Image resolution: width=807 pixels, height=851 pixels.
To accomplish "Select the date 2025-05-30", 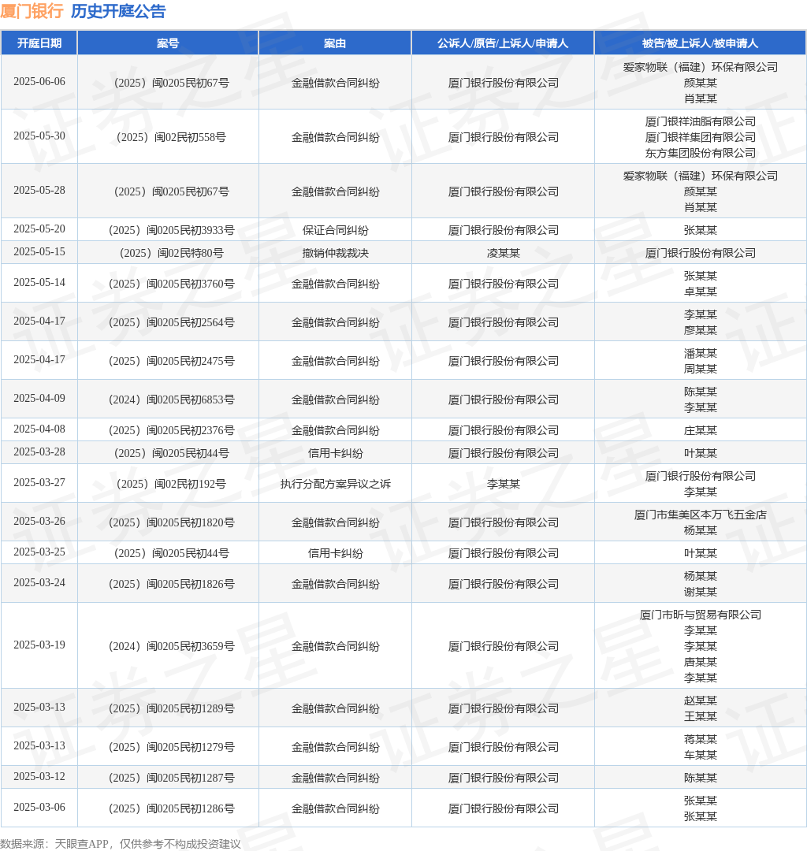I will point(39,136).
